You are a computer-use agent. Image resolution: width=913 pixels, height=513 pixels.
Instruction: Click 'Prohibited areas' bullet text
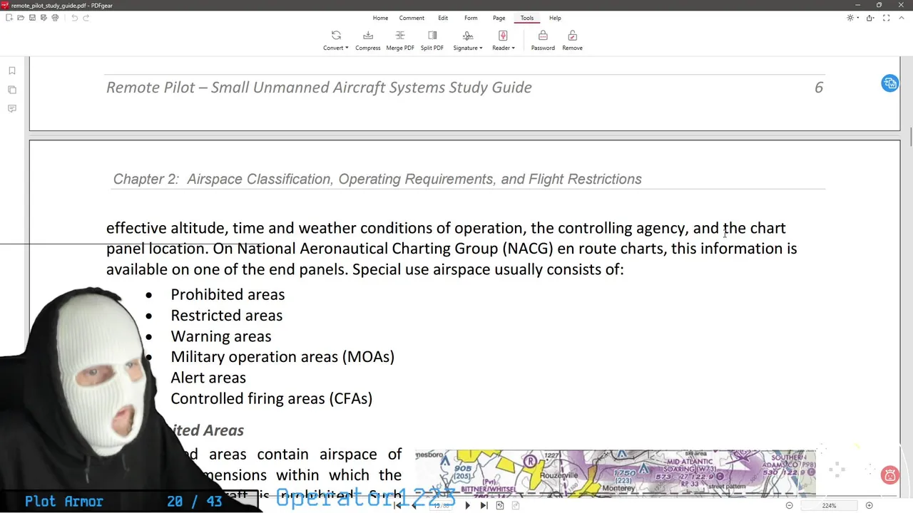pyautogui.click(x=228, y=294)
